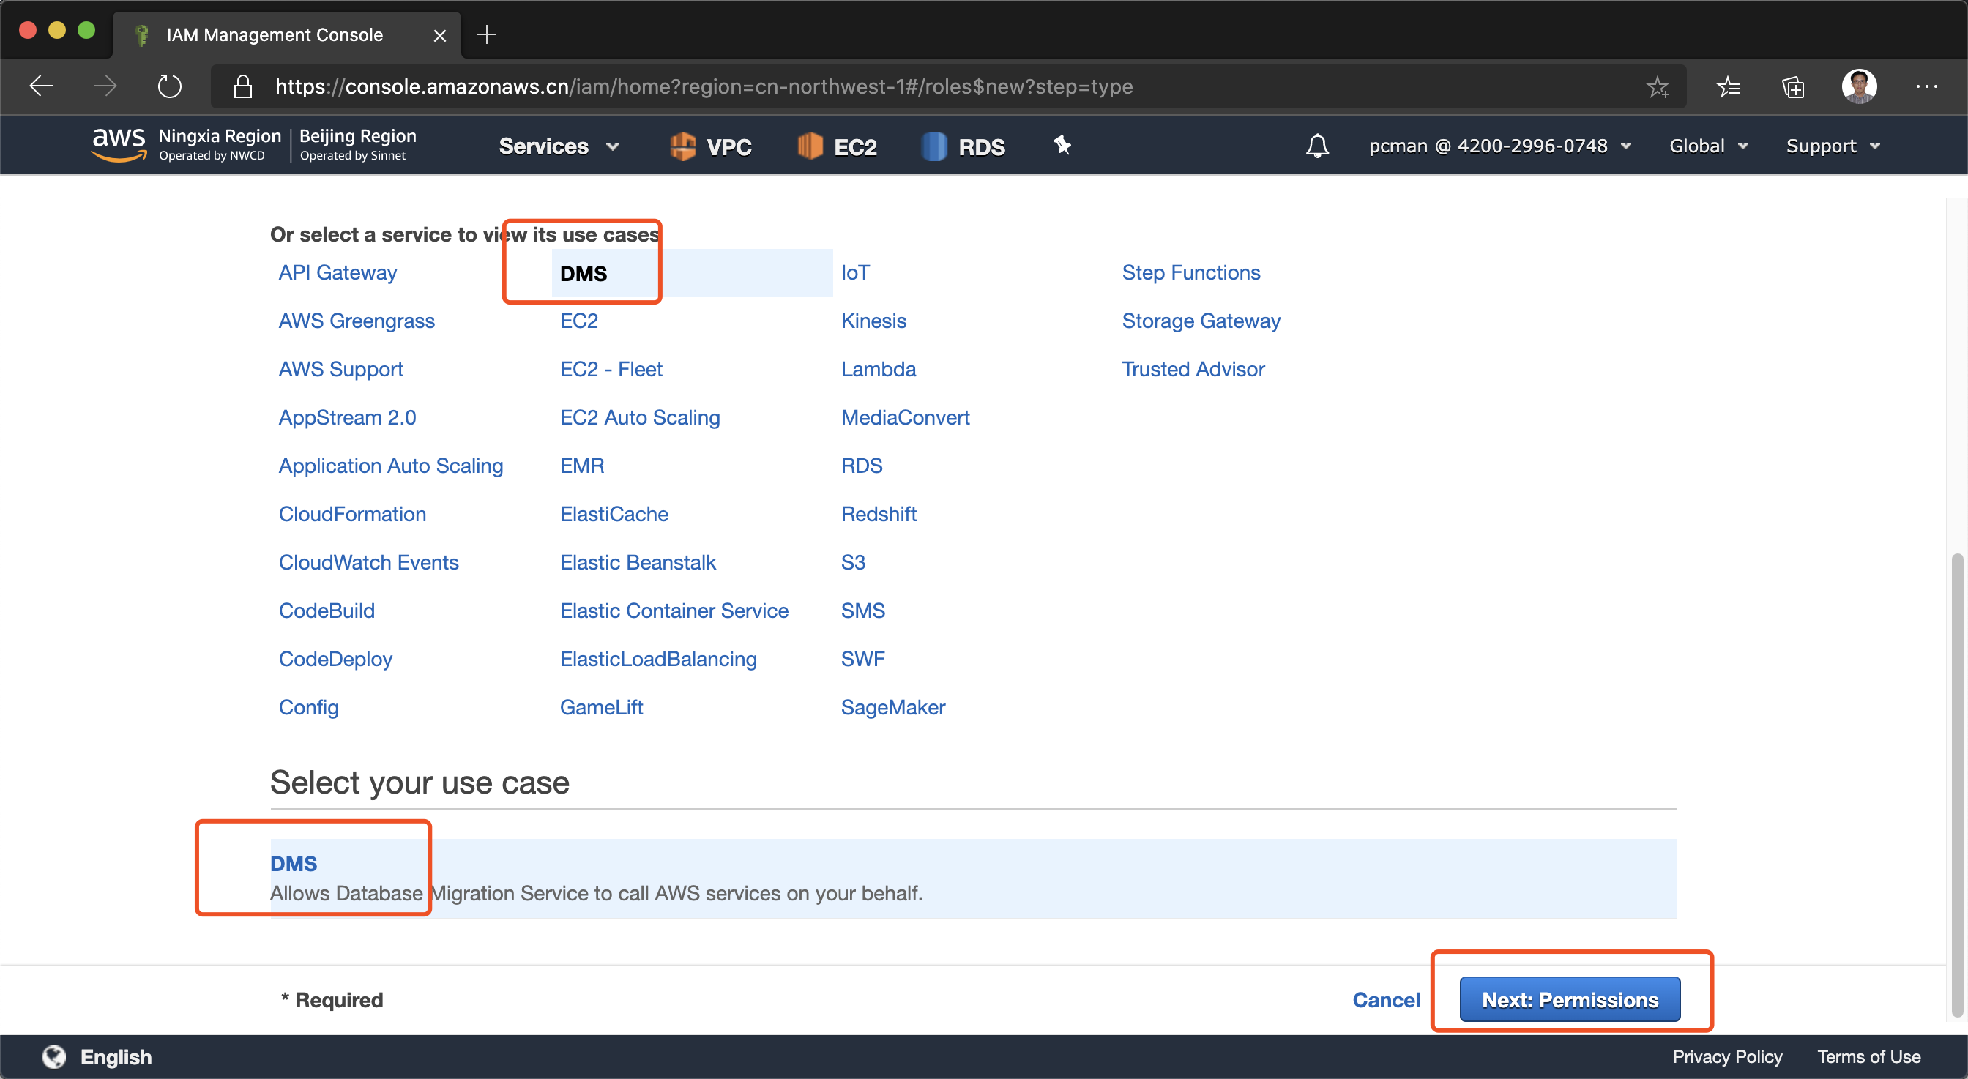The width and height of the screenshot is (1968, 1079).
Task: Open browser collections icon
Action: point(1792,86)
